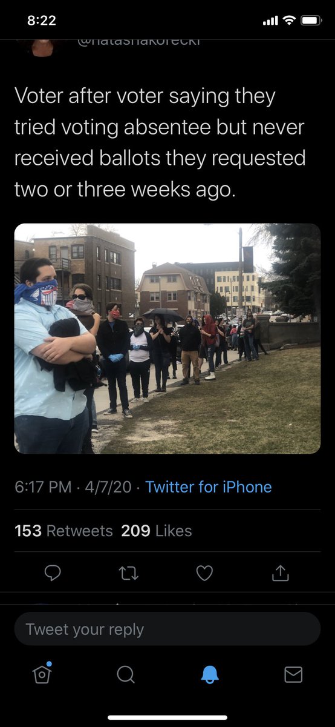The width and height of the screenshot is (335, 727).
Task: Tap the Wi-Fi status icon
Action: pos(289,20)
